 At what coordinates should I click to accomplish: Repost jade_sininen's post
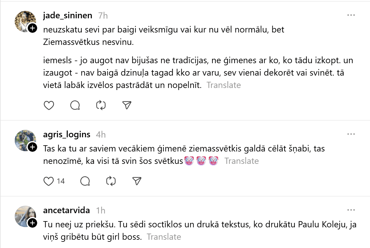[x=101, y=105]
